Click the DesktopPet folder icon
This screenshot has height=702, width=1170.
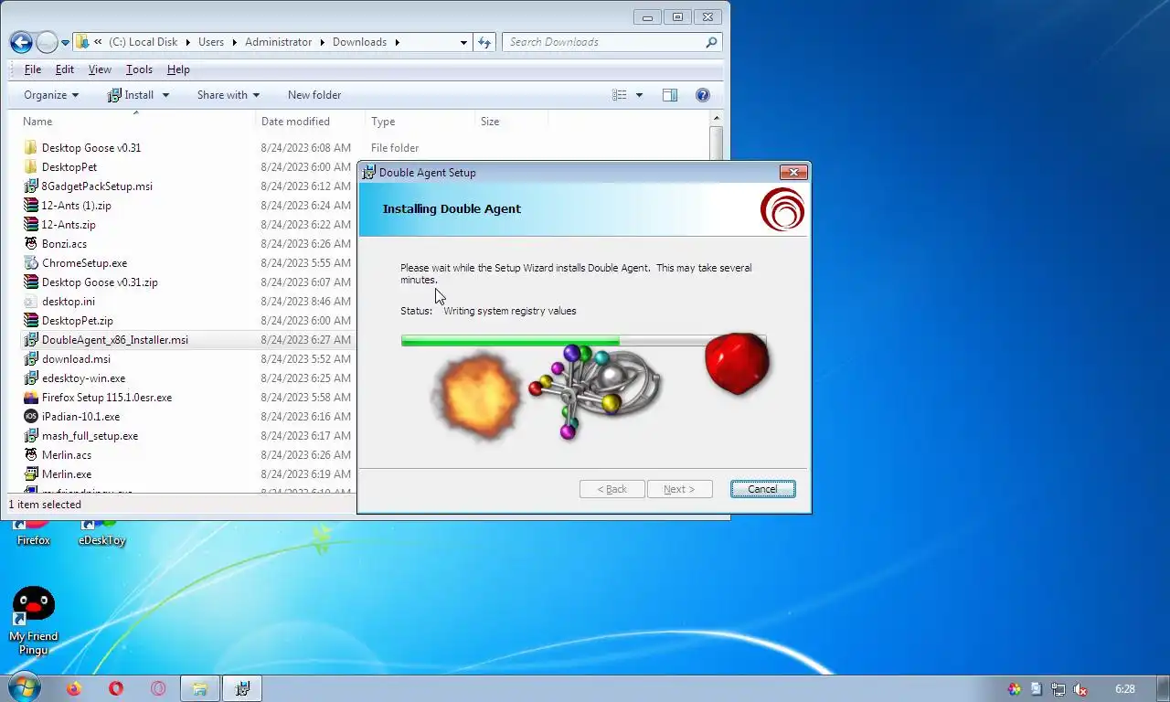click(x=30, y=166)
